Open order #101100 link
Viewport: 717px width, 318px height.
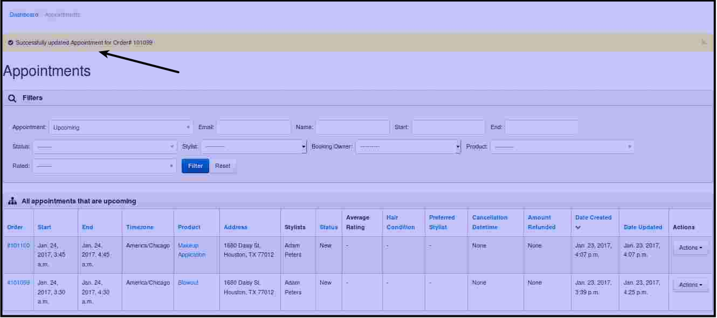point(18,245)
